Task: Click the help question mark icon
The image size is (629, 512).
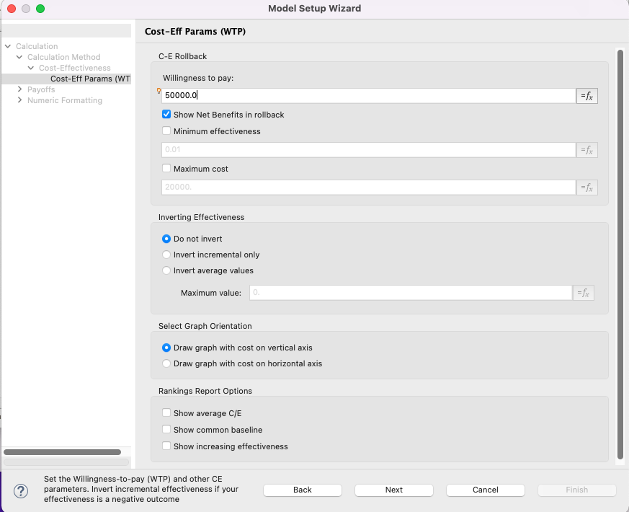Action: click(x=20, y=490)
